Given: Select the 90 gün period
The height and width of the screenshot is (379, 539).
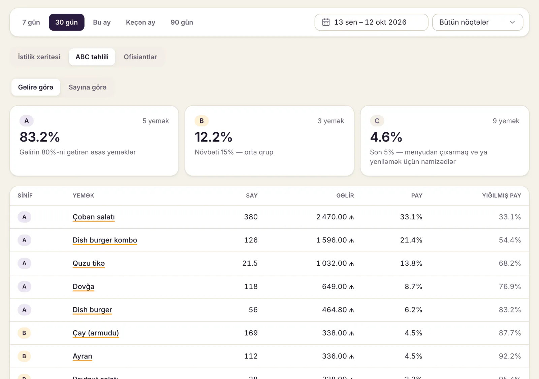Looking at the screenshot, I should [182, 22].
